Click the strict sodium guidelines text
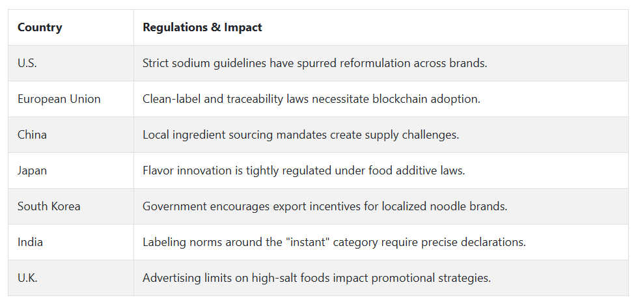Viewport: 636px width, 302px height. (315, 63)
